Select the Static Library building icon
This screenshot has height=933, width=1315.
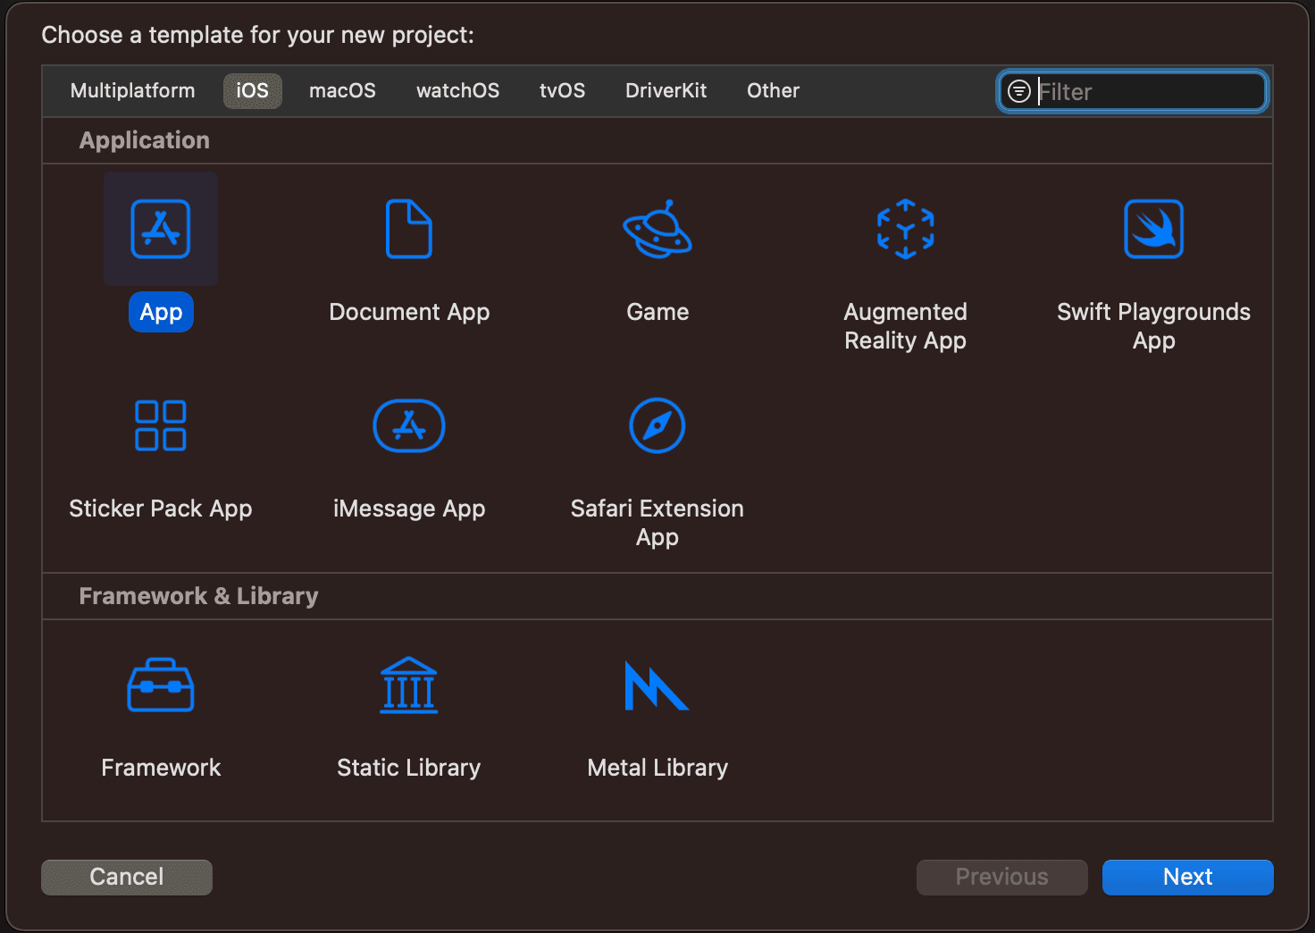click(x=409, y=685)
